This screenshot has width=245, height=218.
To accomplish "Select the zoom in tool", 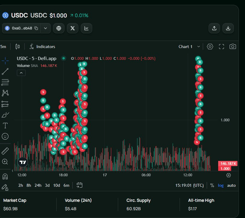I will coord(5,162).
